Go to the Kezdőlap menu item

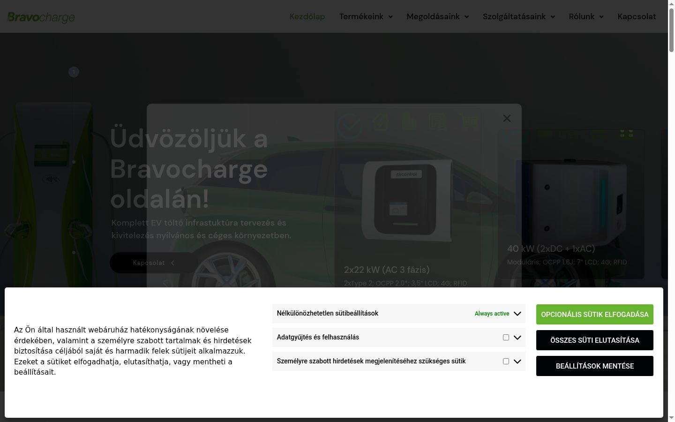tap(307, 16)
